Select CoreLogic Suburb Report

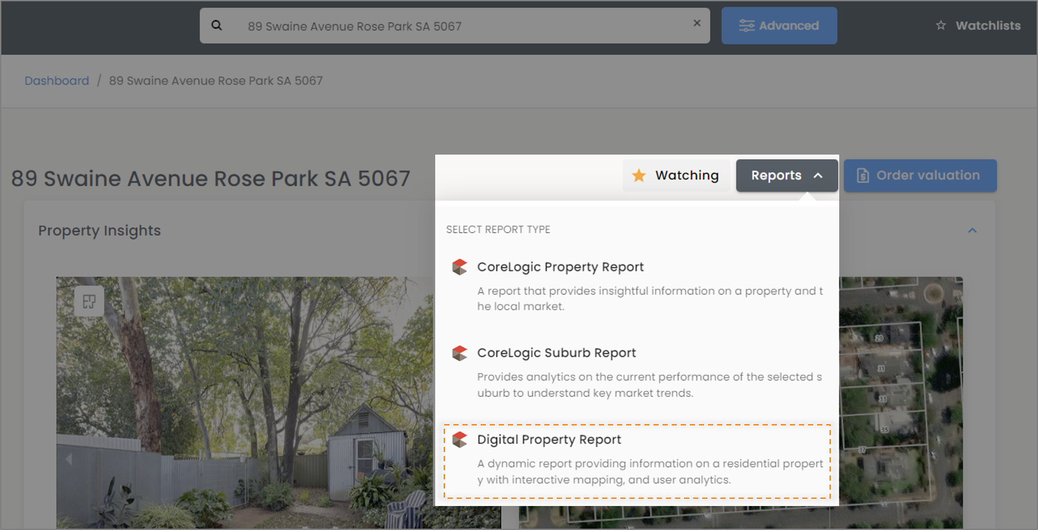tap(637, 372)
